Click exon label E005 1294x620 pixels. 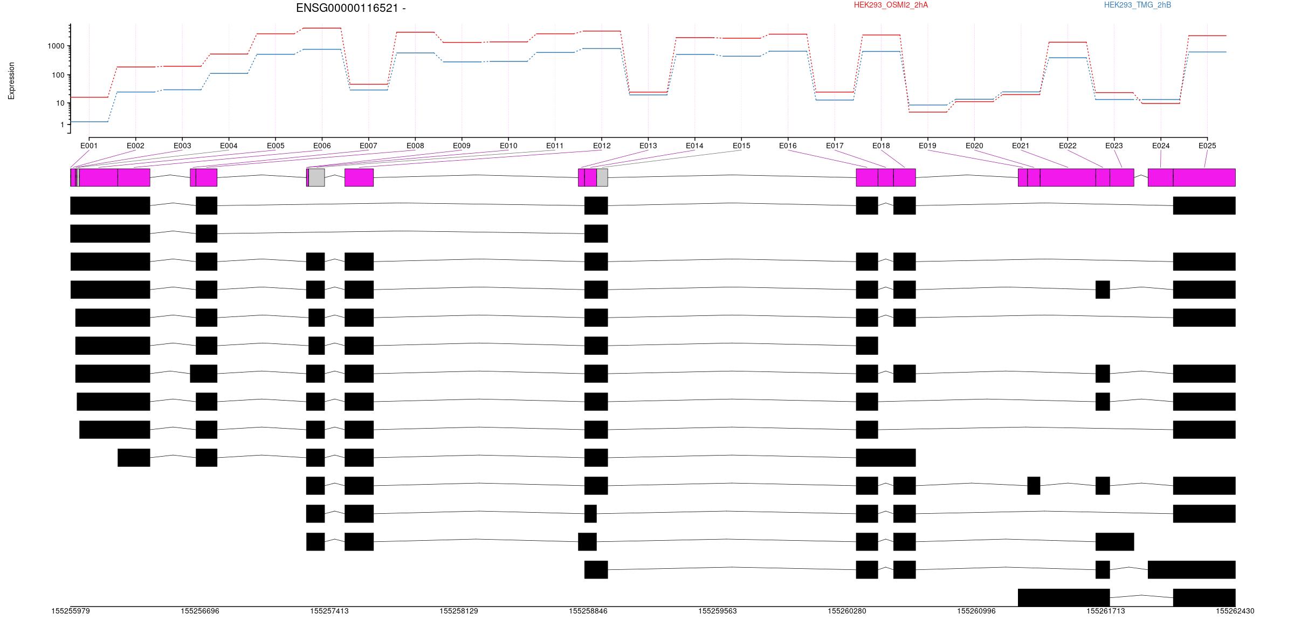click(x=275, y=146)
